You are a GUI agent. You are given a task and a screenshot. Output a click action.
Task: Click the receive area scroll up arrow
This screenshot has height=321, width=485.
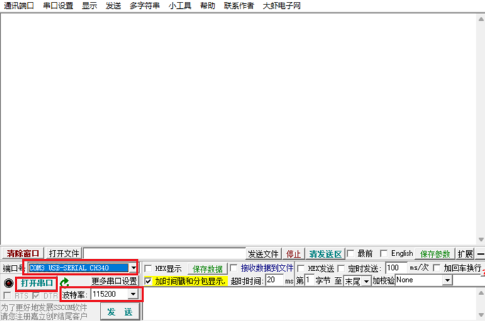[481, 19]
